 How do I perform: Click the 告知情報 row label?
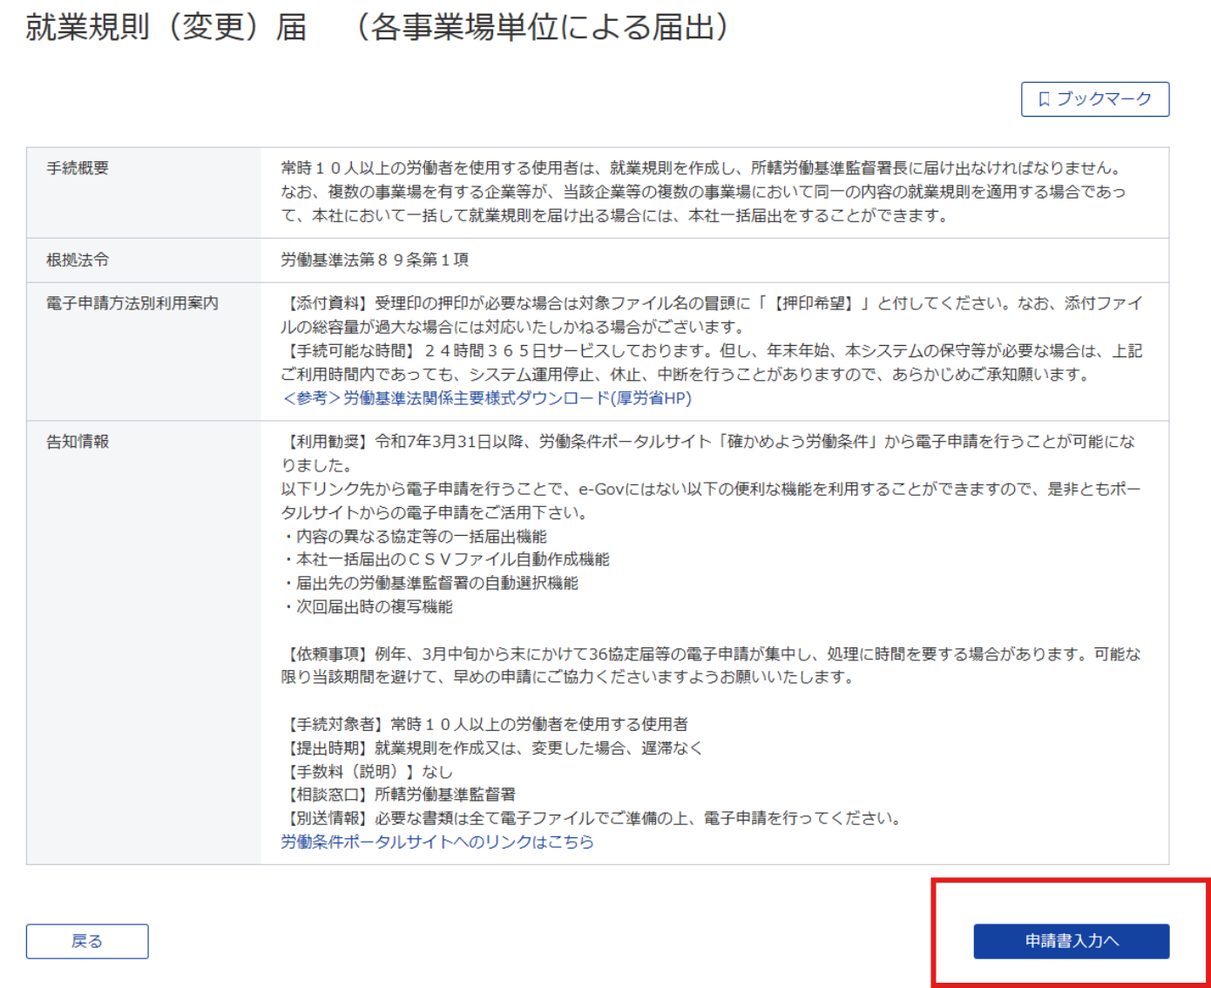[78, 442]
